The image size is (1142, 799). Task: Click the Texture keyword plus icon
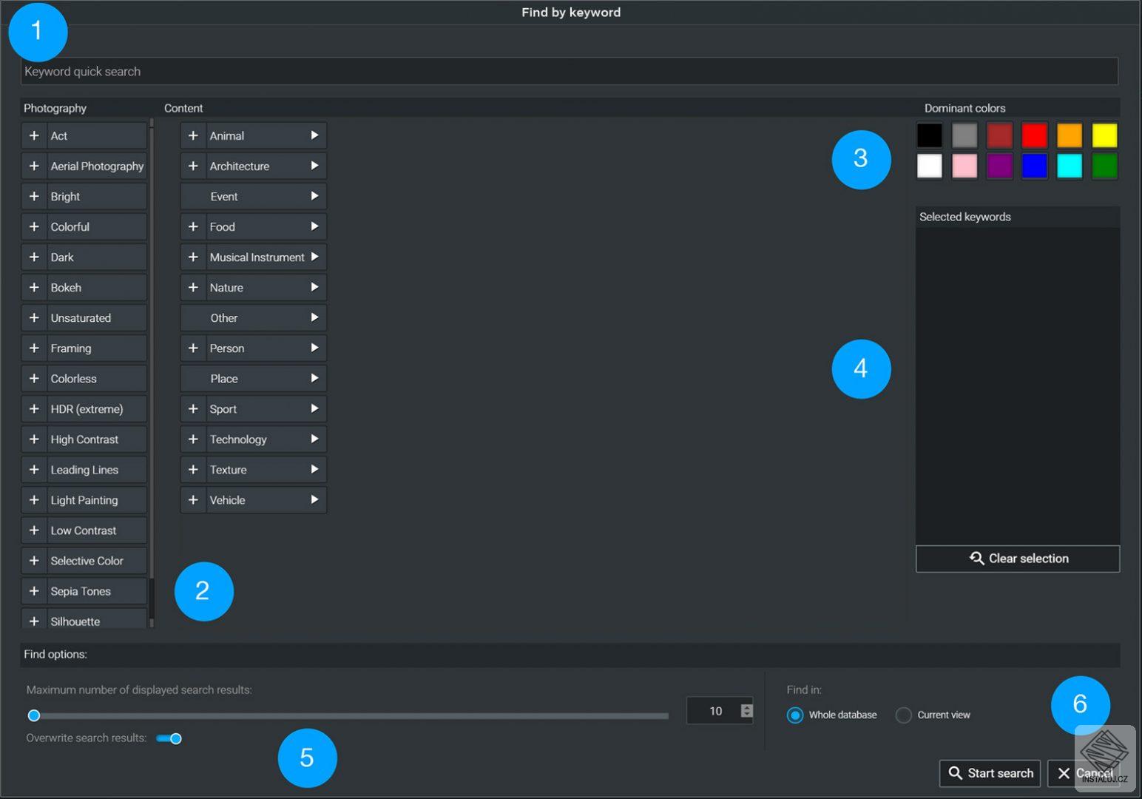point(193,469)
